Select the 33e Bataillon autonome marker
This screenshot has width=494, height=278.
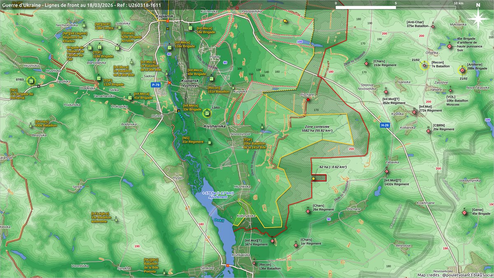pos(116,220)
